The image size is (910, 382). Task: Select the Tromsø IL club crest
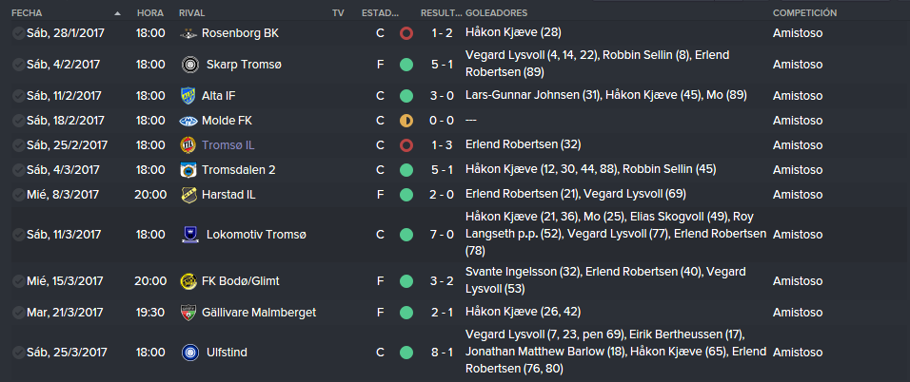point(188,145)
